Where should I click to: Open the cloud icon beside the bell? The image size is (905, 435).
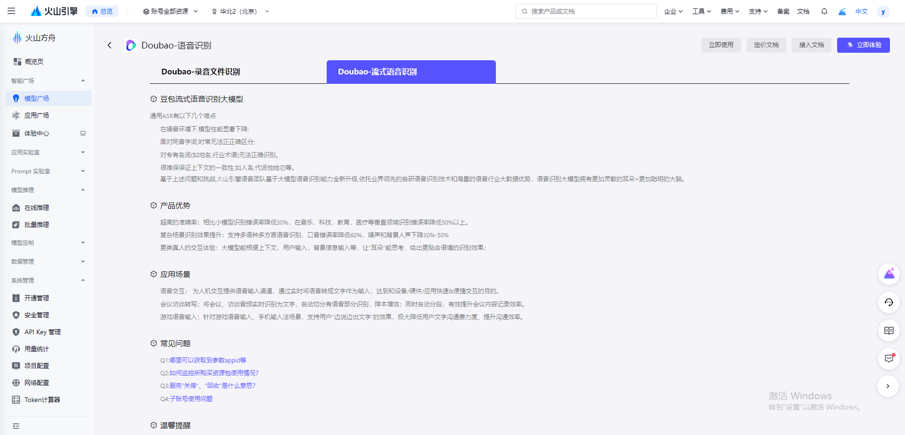(x=842, y=11)
